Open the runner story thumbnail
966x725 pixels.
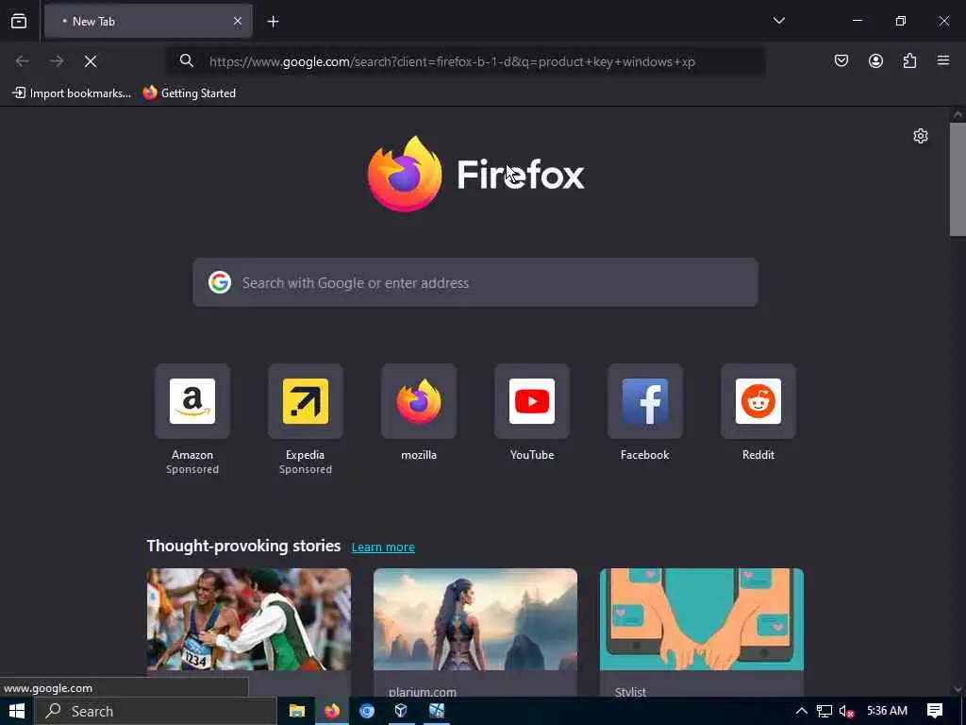click(x=249, y=619)
